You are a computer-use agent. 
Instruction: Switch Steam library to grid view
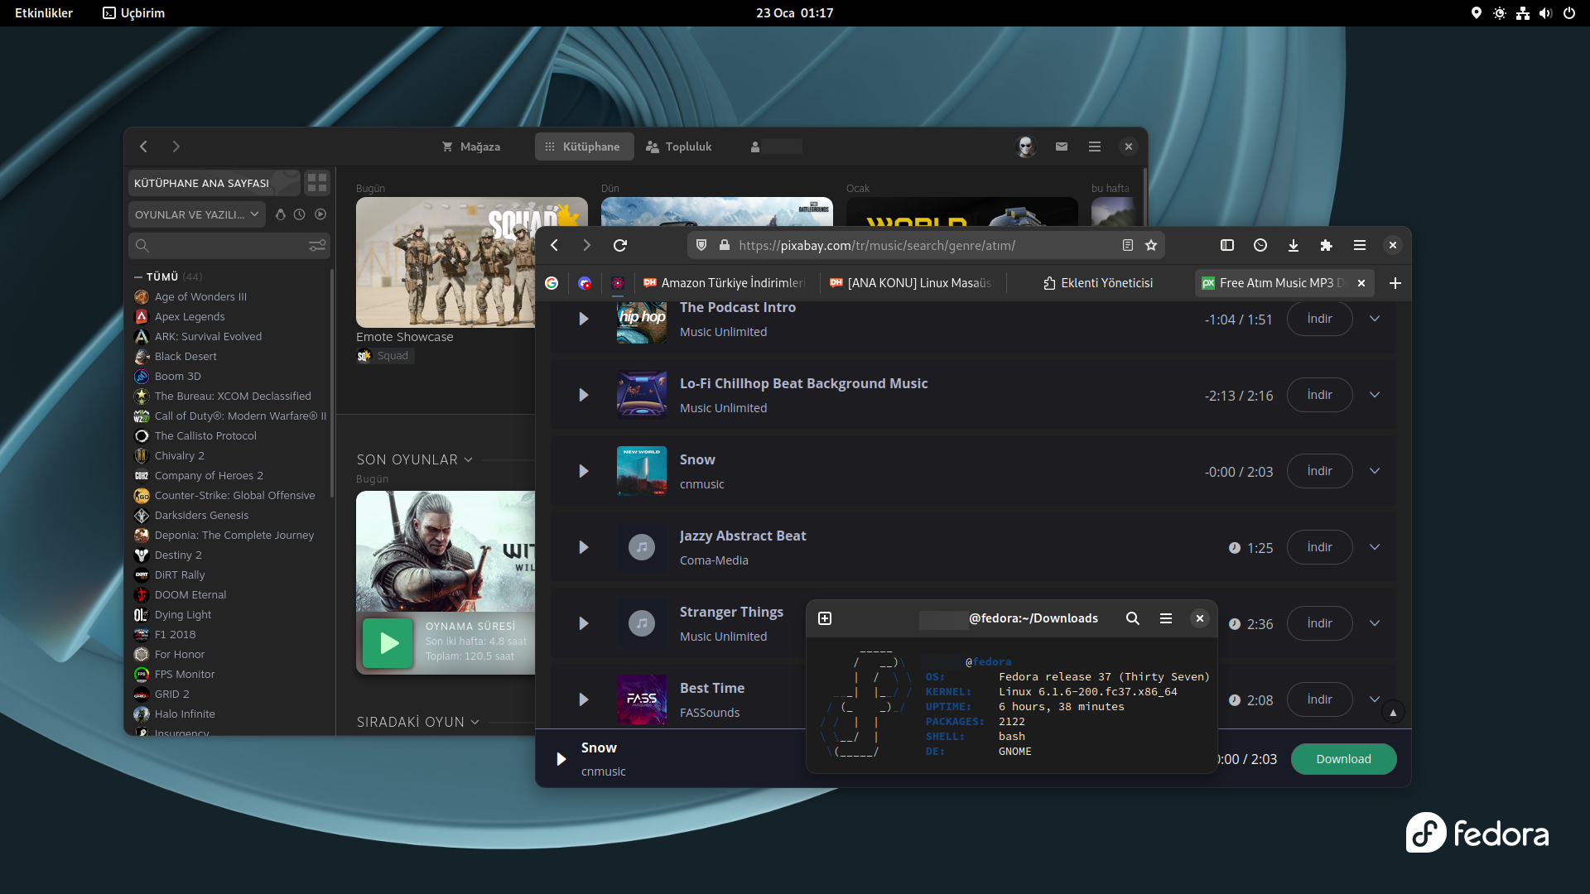pyautogui.click(x=317, y=183)
